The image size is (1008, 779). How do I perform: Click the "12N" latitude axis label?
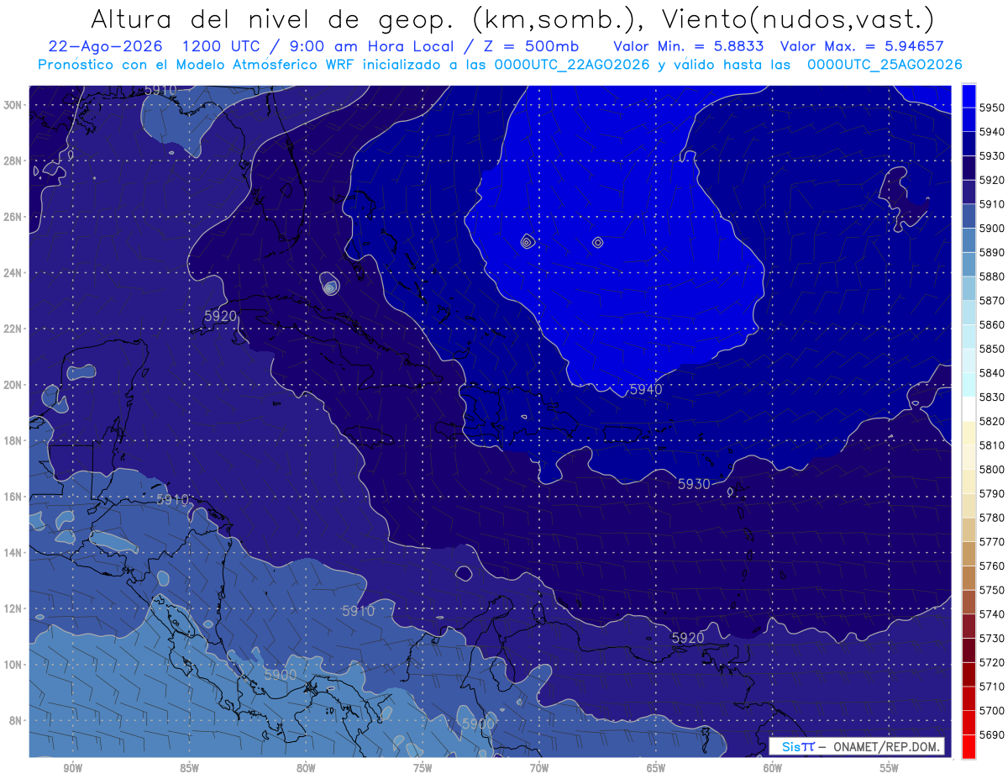[x=13, y=608]
